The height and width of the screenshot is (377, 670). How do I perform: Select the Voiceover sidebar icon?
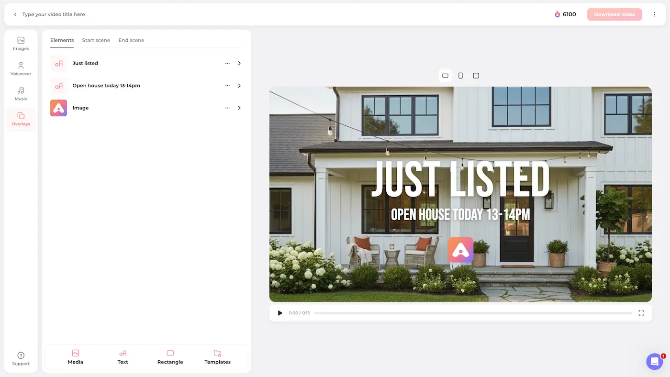(x=21, y=69)
